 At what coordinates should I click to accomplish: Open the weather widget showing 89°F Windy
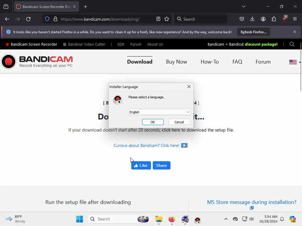[x=16, y=219]
